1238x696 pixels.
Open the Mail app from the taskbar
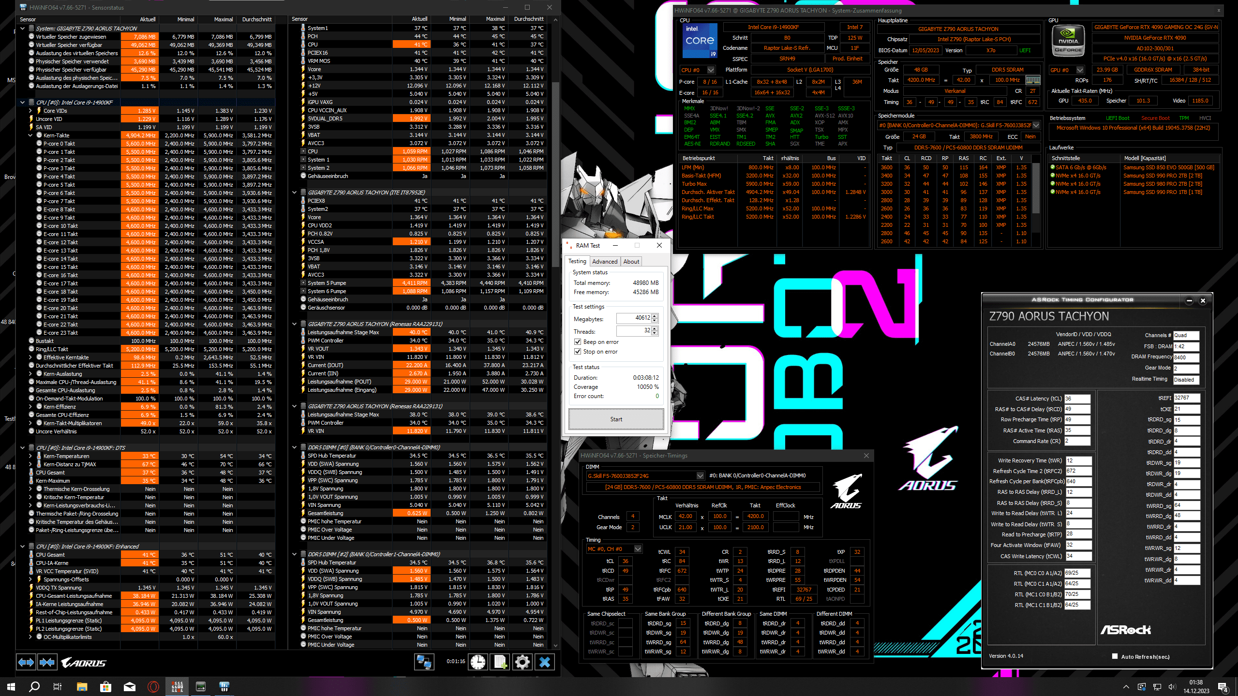click(x=129, y=686)
